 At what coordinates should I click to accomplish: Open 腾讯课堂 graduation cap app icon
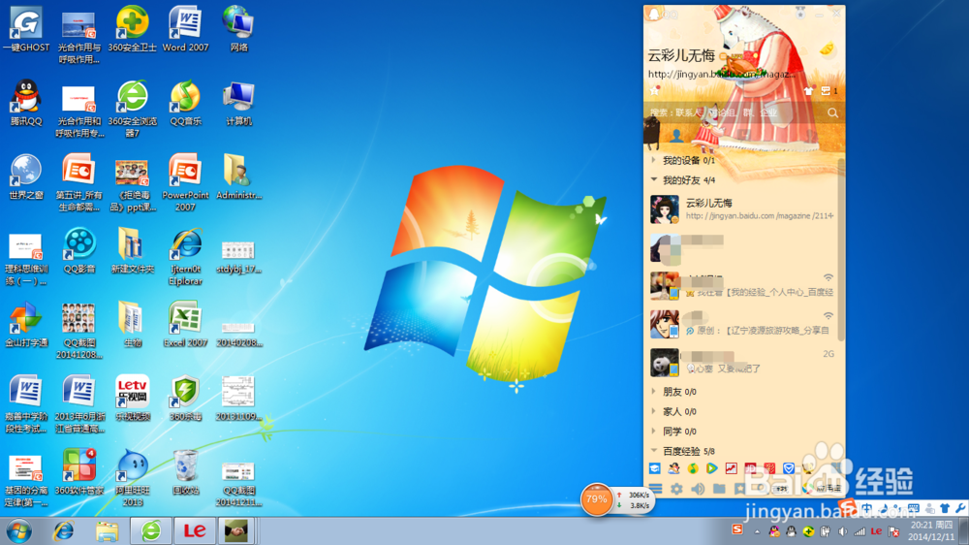654,468
